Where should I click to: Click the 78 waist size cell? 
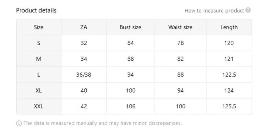tap(180, 43)
